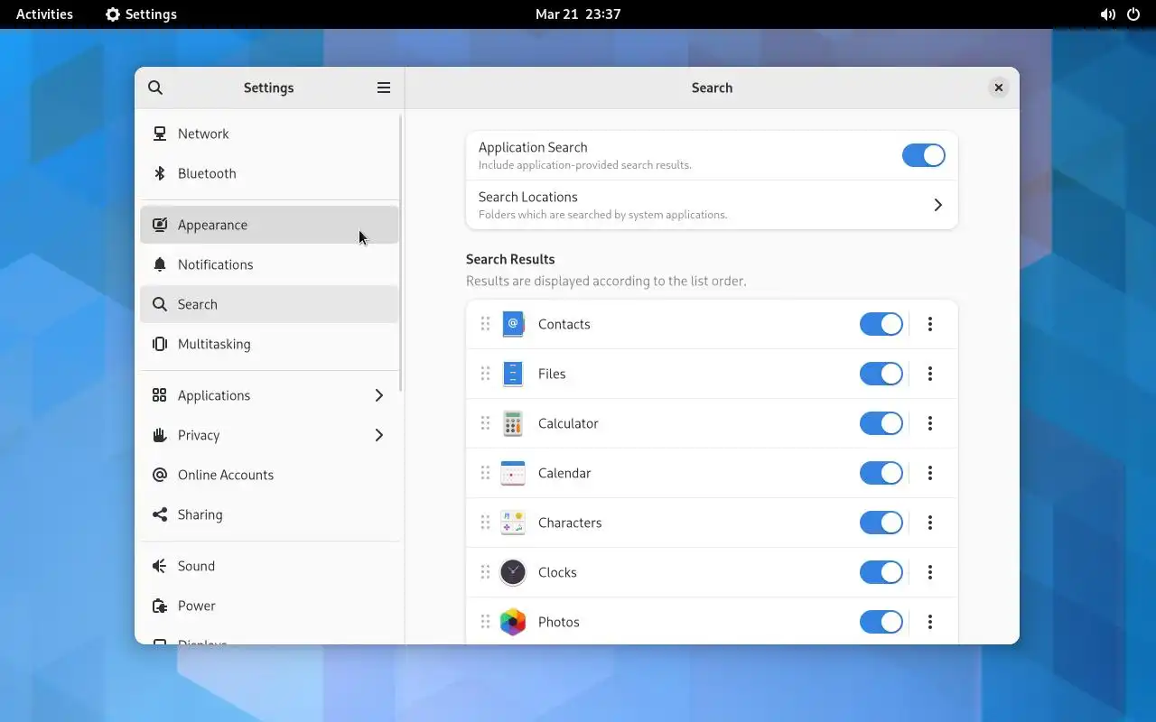
Task: Click the Applications grid icon
Action: click(160, 395)
